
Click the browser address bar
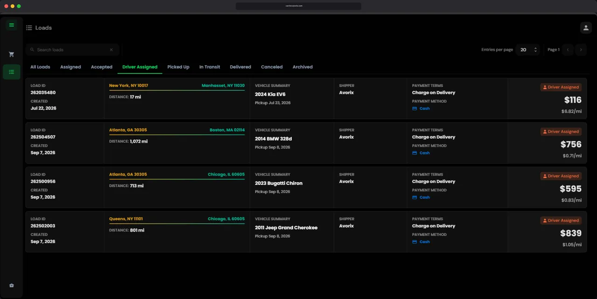coord(298,6)
